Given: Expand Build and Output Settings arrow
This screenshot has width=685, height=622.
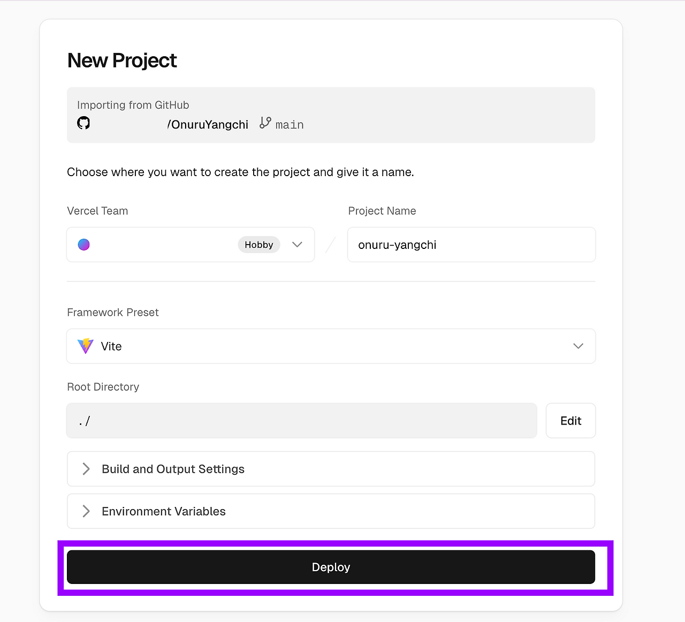Looking at the screenshot, I should (86, 469).
